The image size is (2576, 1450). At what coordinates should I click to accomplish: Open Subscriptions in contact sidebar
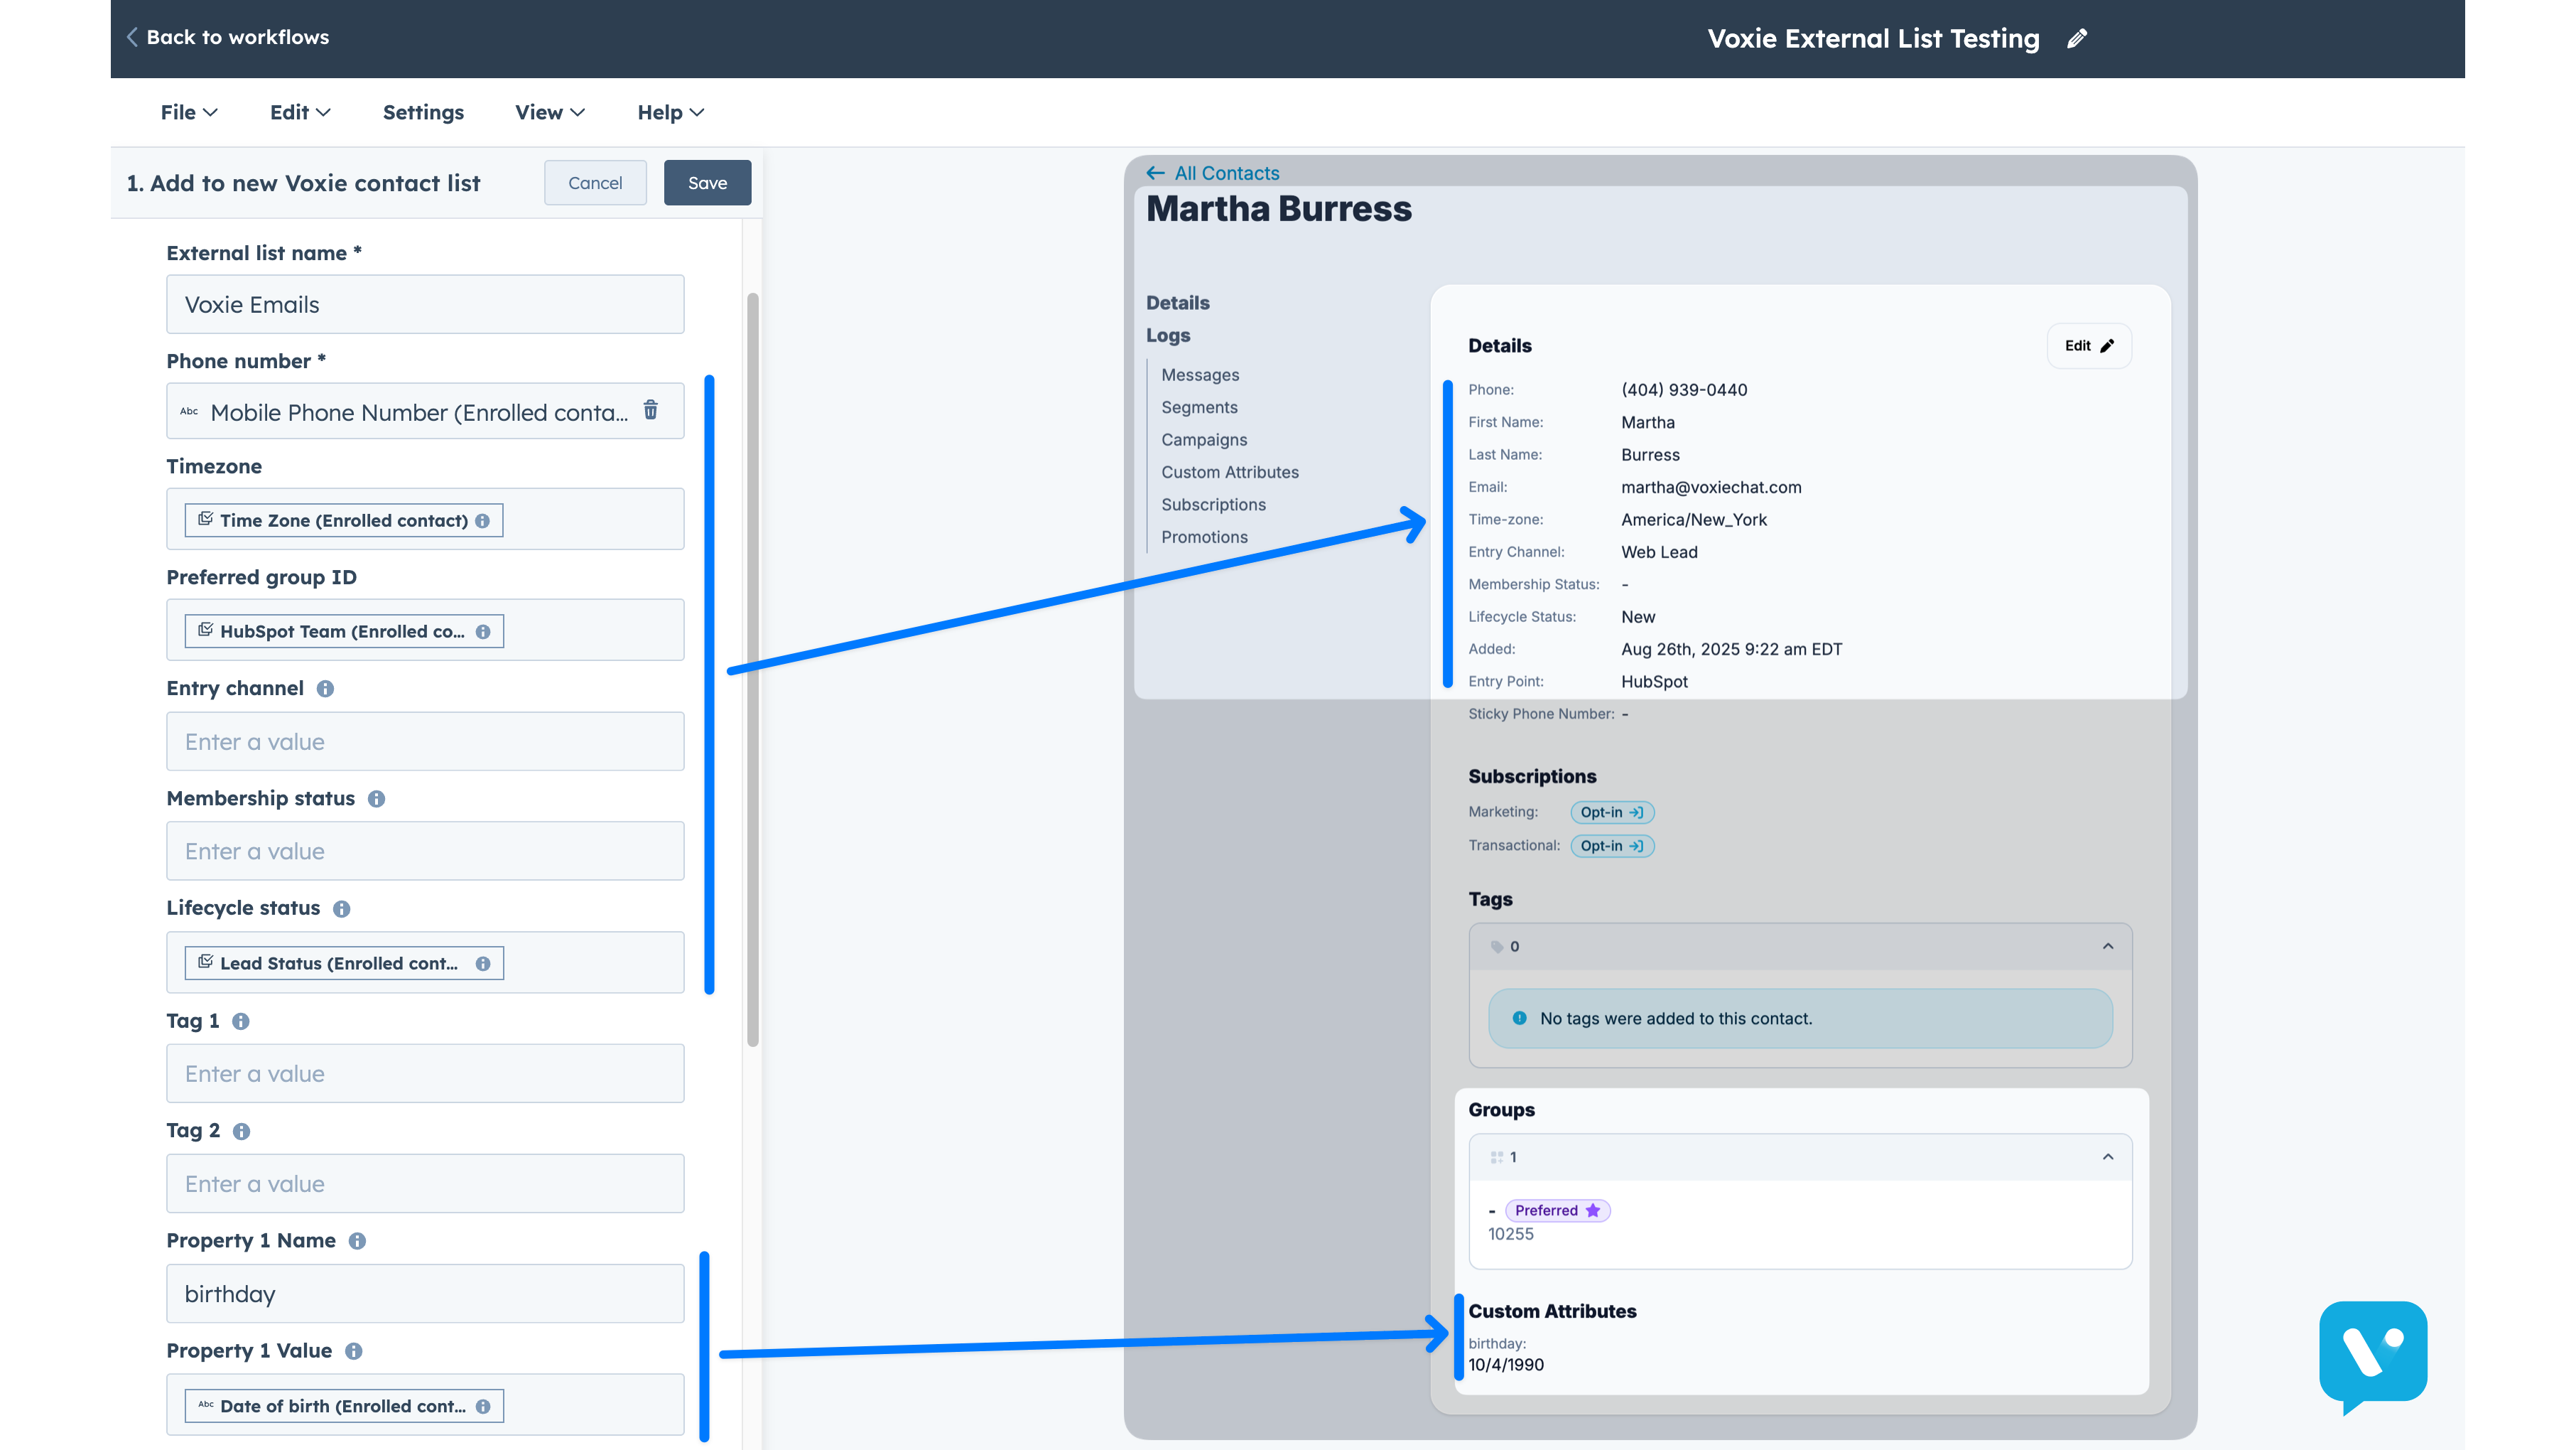1213,505
